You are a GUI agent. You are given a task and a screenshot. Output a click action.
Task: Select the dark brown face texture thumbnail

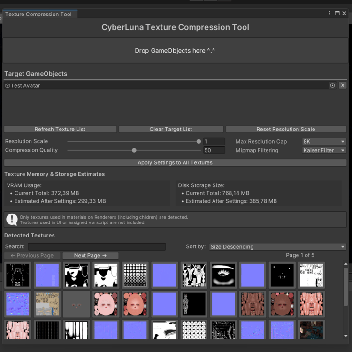pyautogui.click(x=282, y=304)
